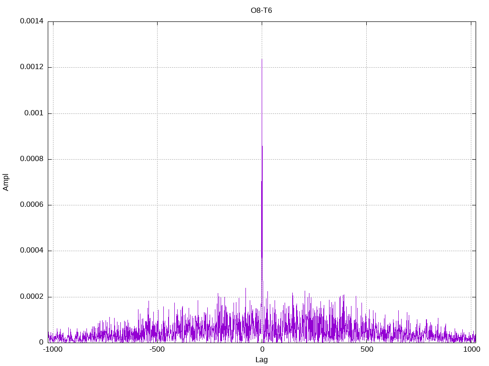Click gridline intersection at lag -500, amplitude 0.0004

(x=157, y=251)
